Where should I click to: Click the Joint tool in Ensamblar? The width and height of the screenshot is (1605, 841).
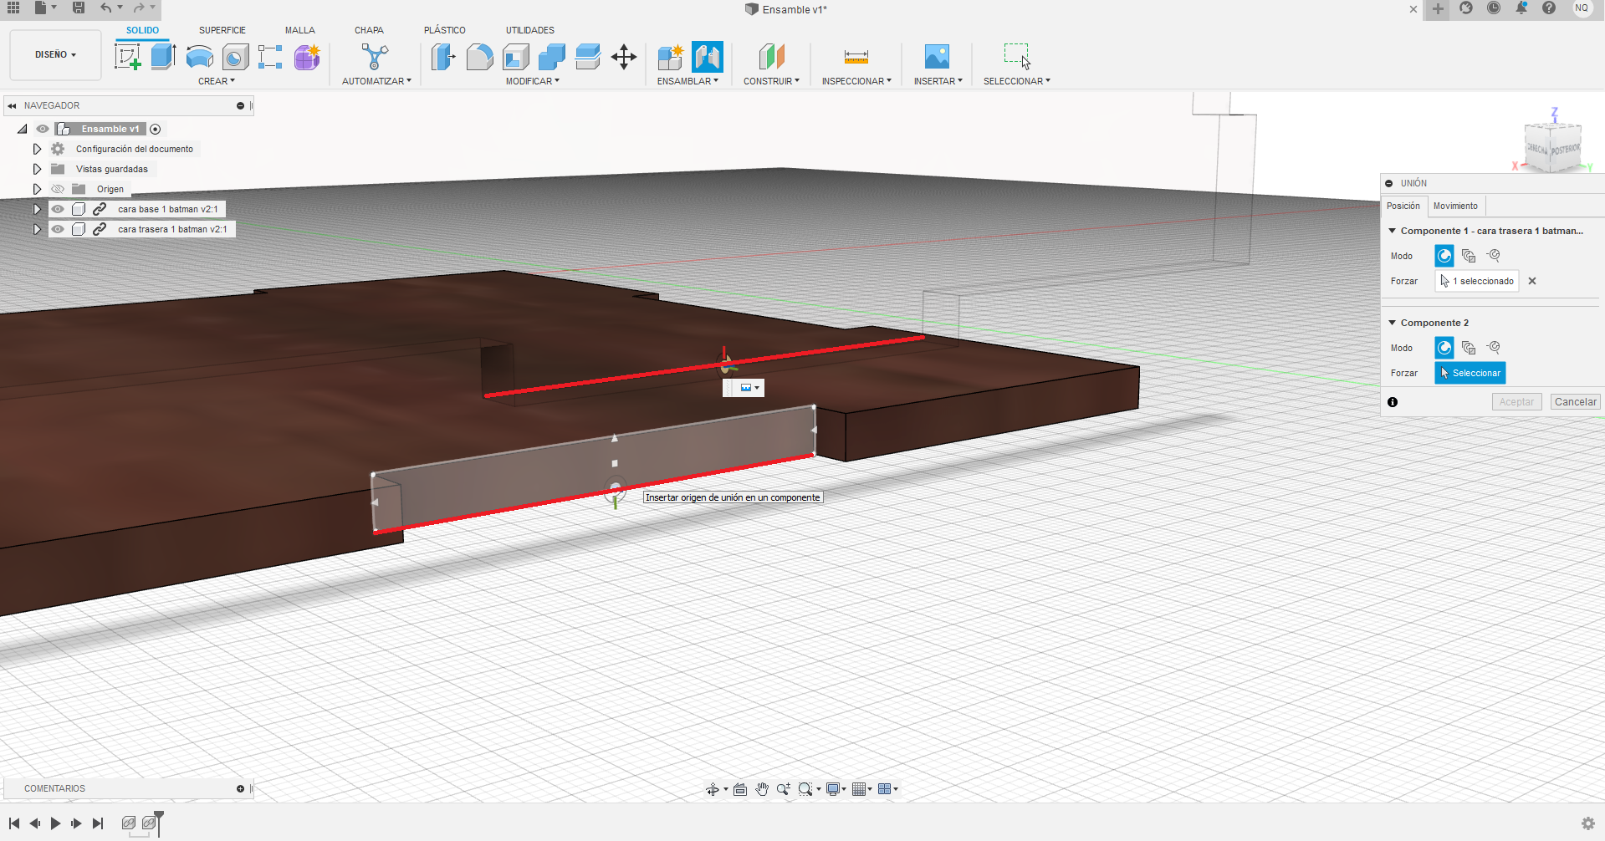(x=707, y=57)
